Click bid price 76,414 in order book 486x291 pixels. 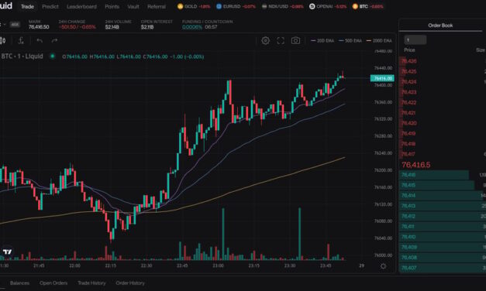[x=408, y=195]
